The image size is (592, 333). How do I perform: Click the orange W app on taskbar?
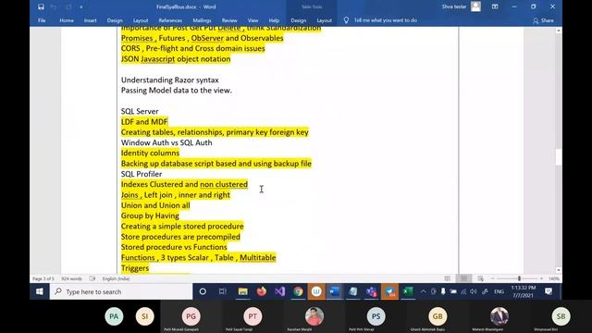point(316,291)
